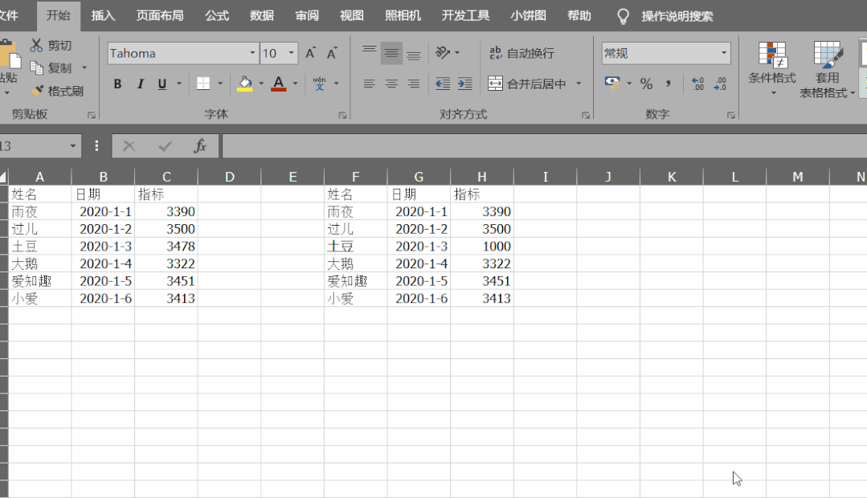Viewport: 867px width, 498px height.
Task: Open the 页面布局 Page Layout tab
Action: point(161,15)
